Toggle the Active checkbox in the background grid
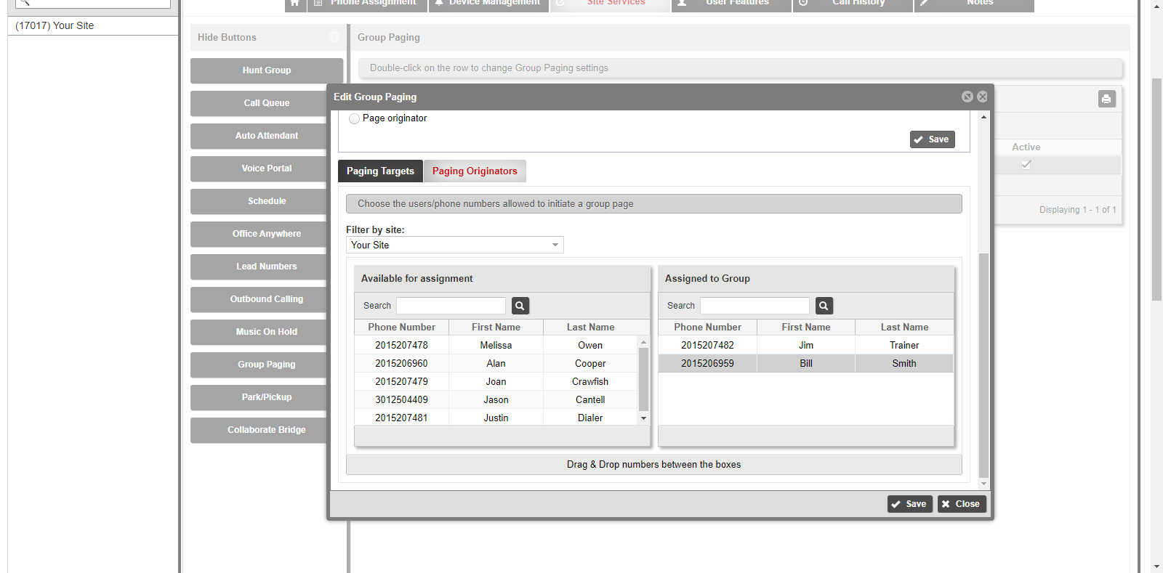1163x573 pixels. coord(1026,164)
